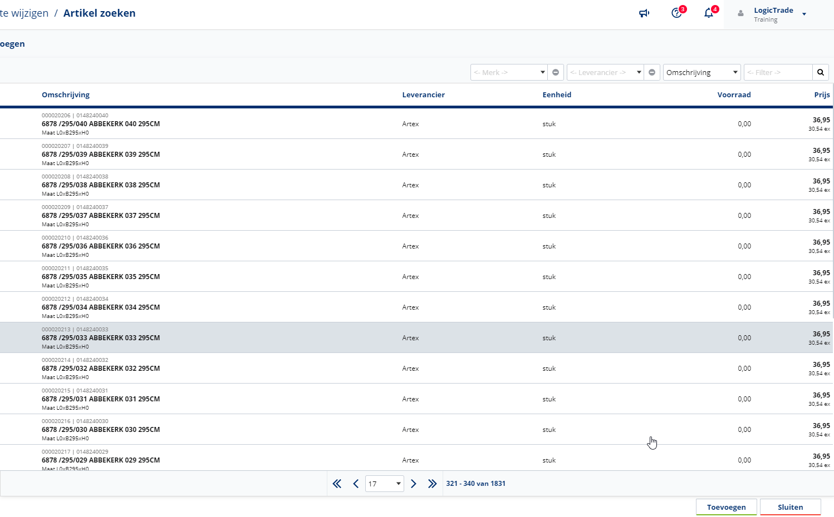Jump to the last page
Viewport: 834px width, 517px height.
tap(433, 484)
